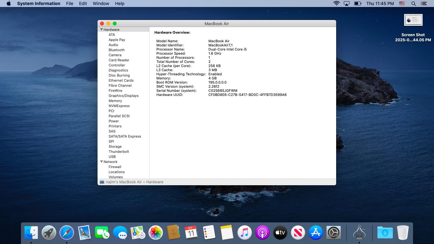Click the Wi-Fi status icon
434x244 pixels.
click(336, 3)
